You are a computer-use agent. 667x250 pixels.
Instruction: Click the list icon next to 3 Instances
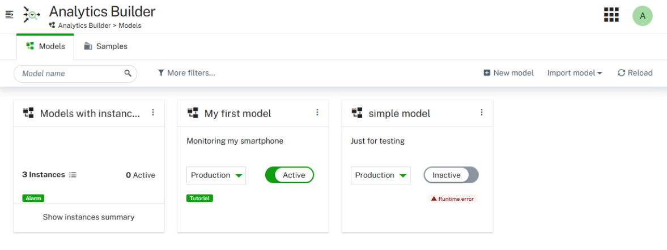coord(73,175)
